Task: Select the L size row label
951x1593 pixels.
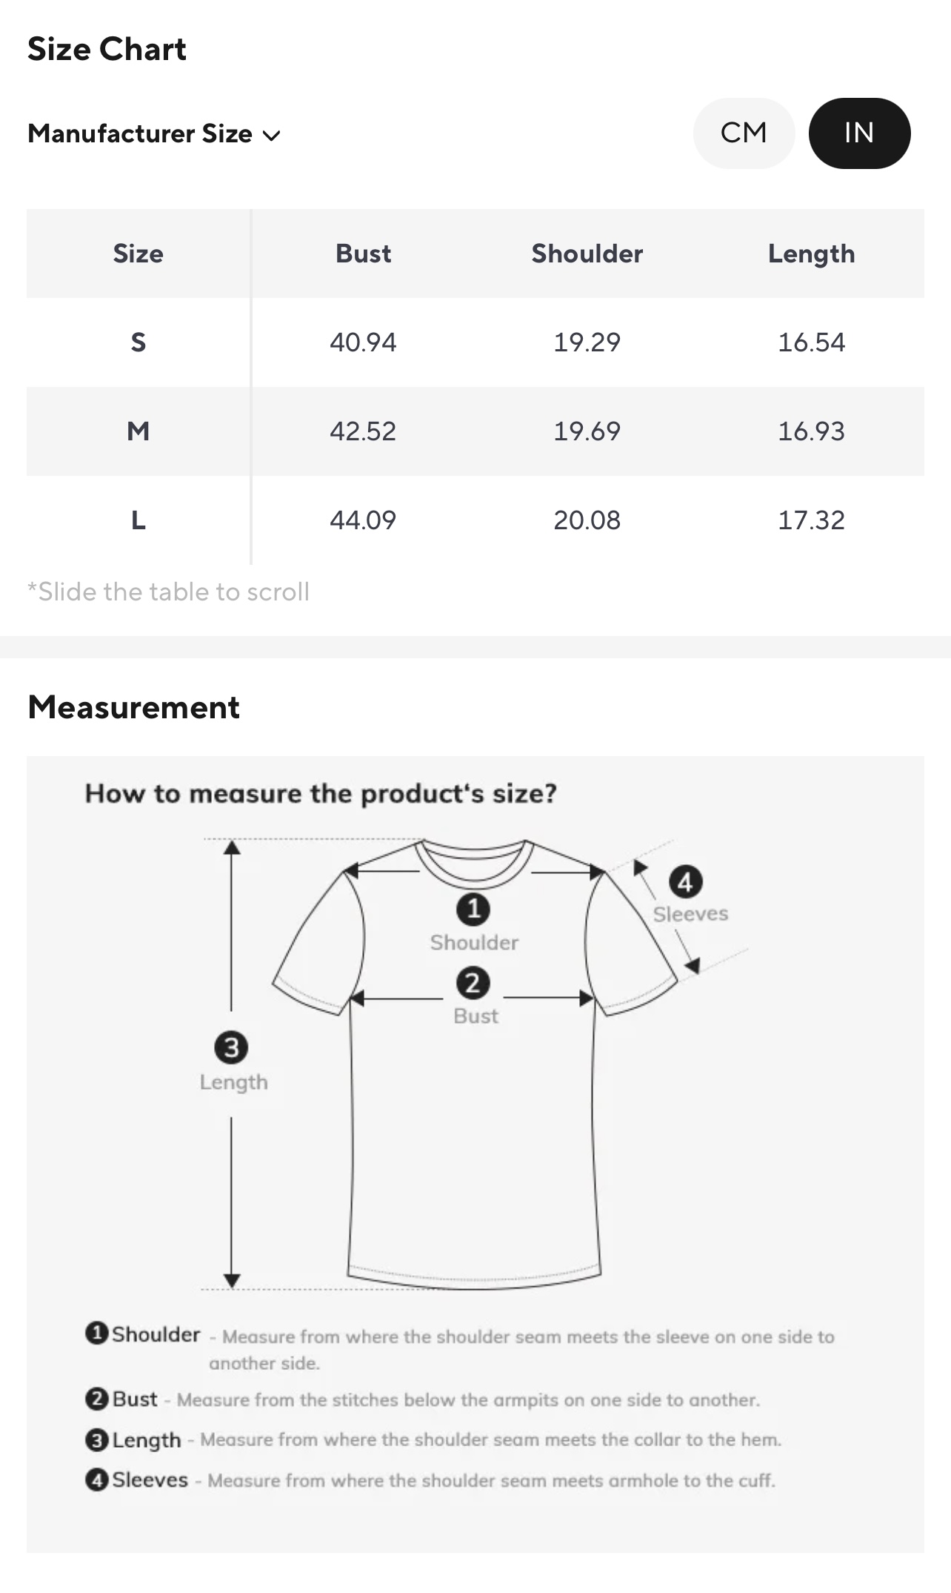Action: tap(139, 520)
